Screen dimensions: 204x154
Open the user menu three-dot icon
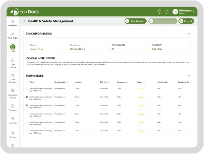tap(194, 11)
